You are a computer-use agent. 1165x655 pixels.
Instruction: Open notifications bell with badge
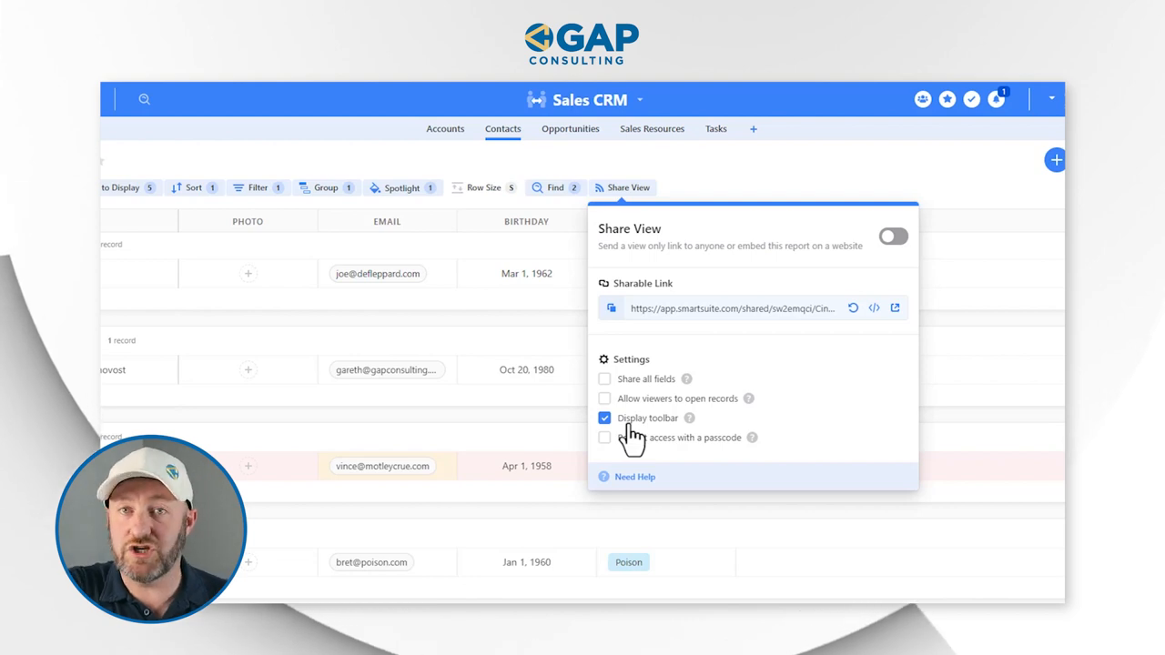pyautogui.click(x=997, y=99)
